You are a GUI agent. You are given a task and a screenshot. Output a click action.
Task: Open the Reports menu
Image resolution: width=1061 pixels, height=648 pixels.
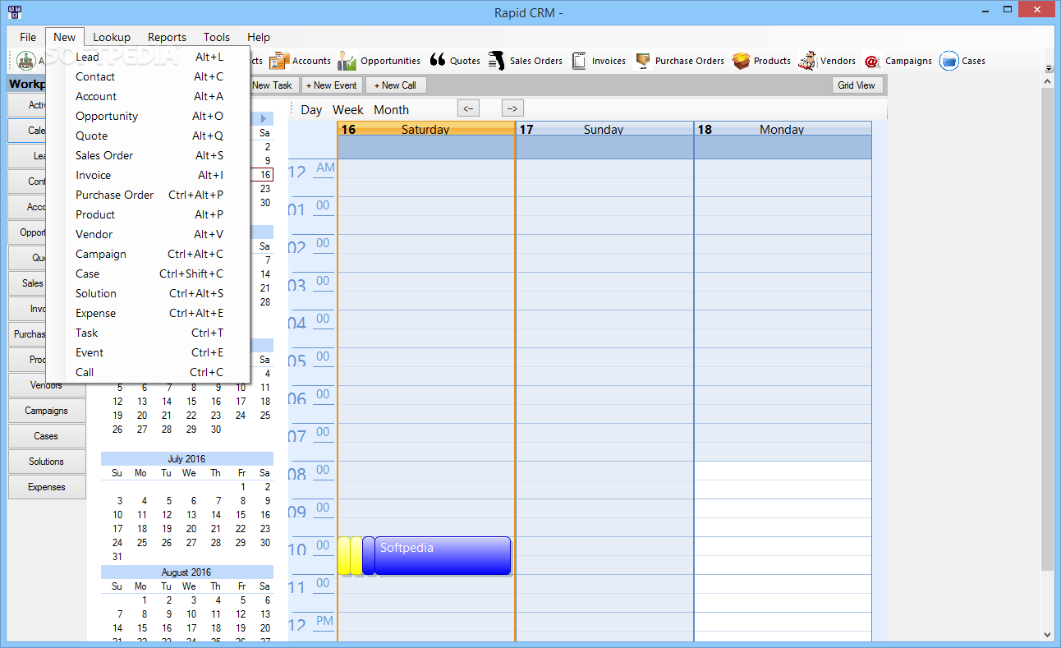click(167, 37)
